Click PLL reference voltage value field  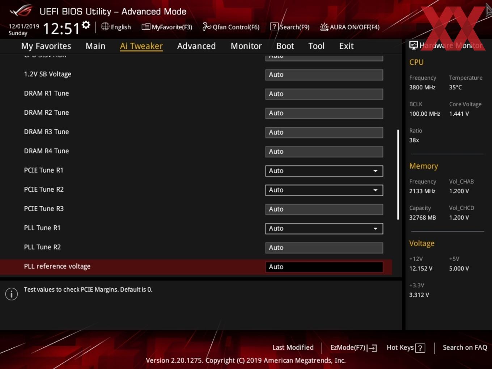point(324,267)
